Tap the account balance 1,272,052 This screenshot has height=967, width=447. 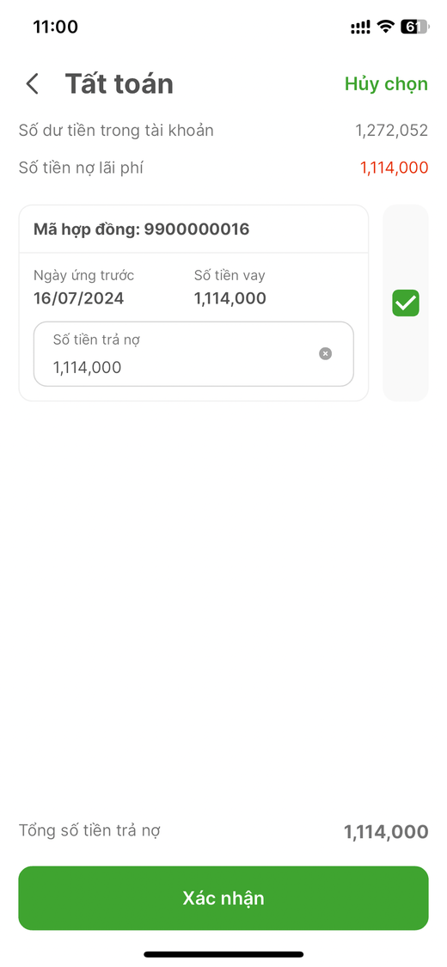(x=391, y=130)
